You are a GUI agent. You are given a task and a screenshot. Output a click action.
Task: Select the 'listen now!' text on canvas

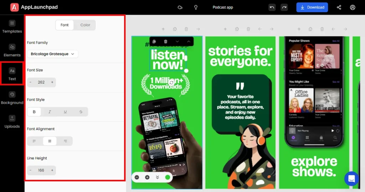[x=168, y=60]
